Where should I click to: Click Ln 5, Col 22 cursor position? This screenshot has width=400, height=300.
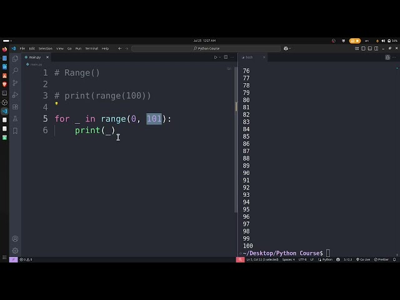click(x=262, y=259)
